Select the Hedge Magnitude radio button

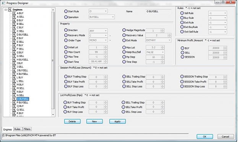click(124, 30)
